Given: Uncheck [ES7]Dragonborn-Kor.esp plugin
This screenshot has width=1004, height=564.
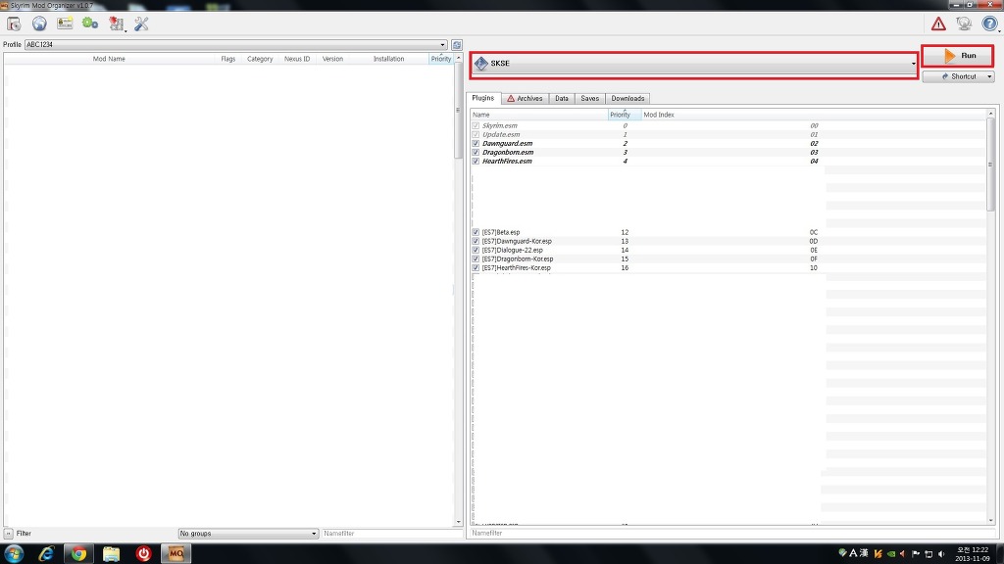Looking at the screenshot, I should 476,259.
